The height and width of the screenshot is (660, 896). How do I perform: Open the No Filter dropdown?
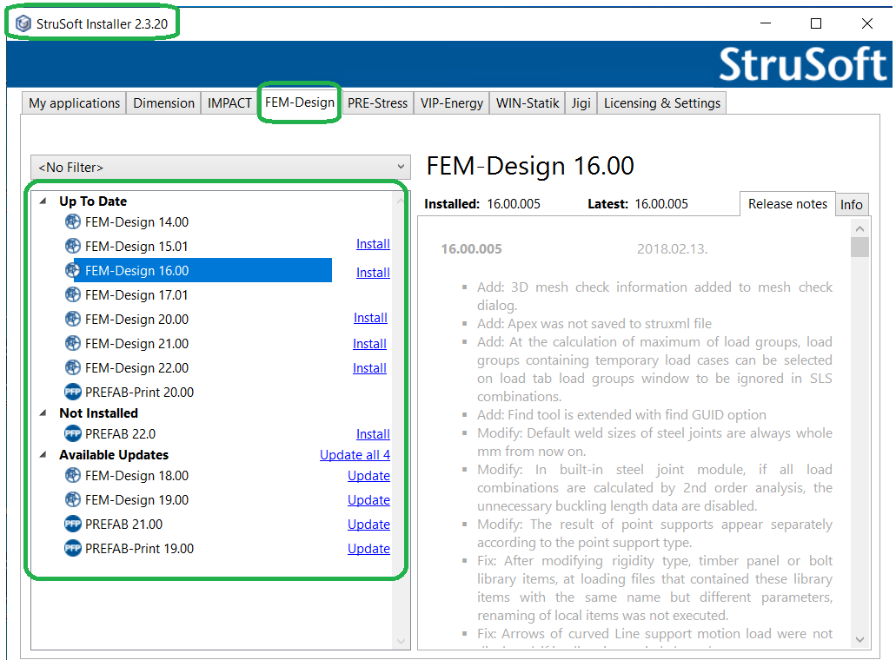[221, 168]
